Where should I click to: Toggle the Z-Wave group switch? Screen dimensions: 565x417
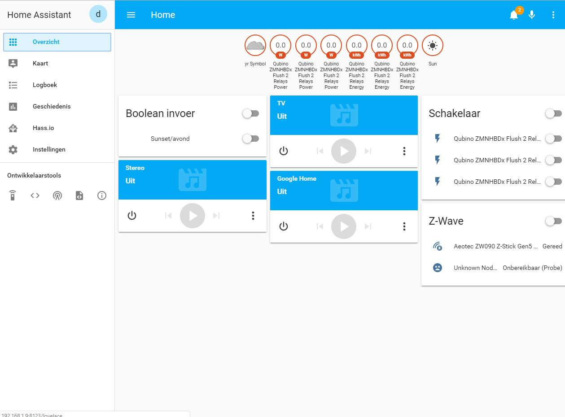click(554, 221)
